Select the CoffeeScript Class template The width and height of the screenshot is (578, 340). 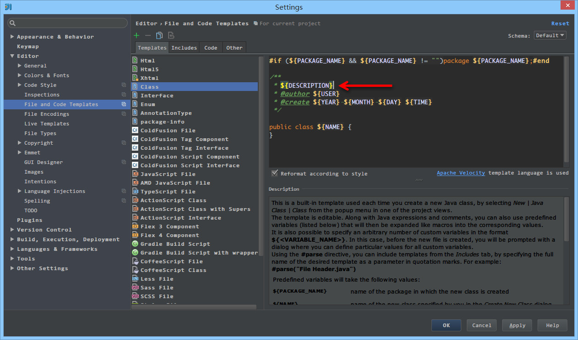(173, 270)
